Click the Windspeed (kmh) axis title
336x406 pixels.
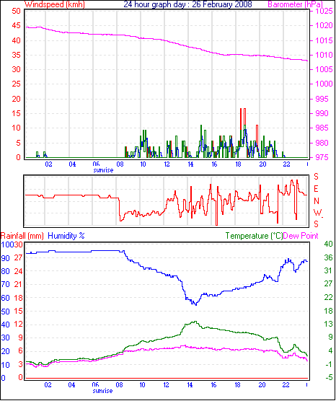click(x=55, y=4)
